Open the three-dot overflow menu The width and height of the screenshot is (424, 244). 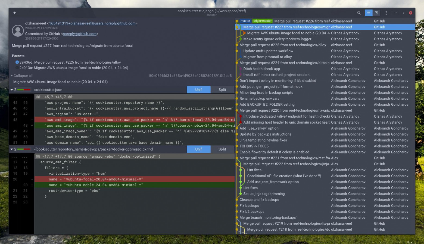pos(386,13)
